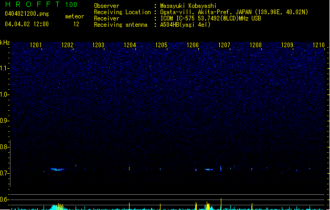Viewport: 330px width, 210px height.
Task: Click the meteor echo at 1205
Action: (x=161, y=169)
